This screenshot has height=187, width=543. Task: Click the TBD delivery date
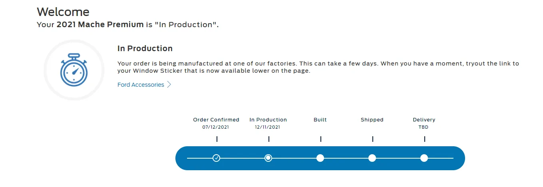[x=424, y=127]
